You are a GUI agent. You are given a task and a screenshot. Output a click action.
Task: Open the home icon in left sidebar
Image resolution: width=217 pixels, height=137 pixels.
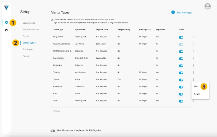(6, 30)
